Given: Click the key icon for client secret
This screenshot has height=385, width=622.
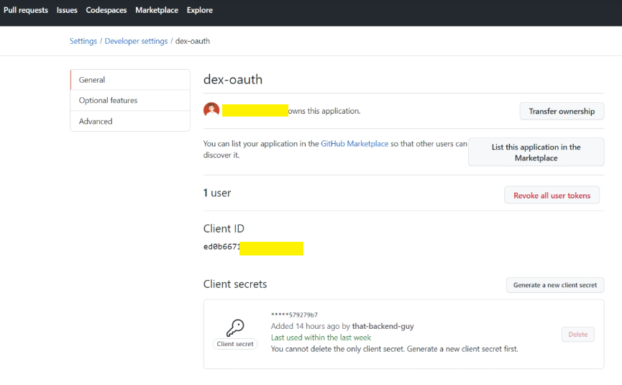Looking at the screenshot, I should point(235,328).
